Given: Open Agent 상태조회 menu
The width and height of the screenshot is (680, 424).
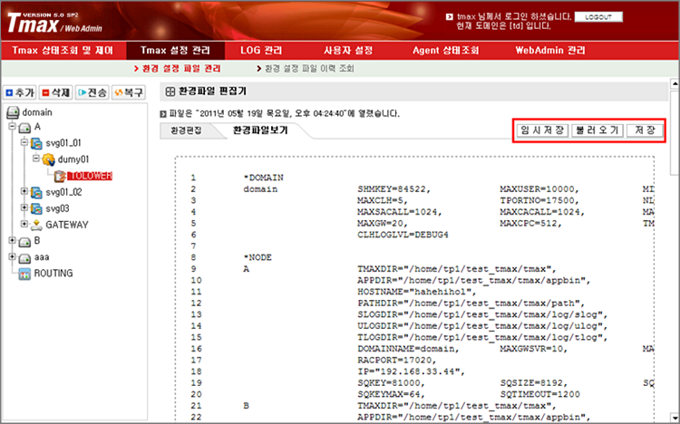Looking at the screenshot, I should tap(446, 51).
